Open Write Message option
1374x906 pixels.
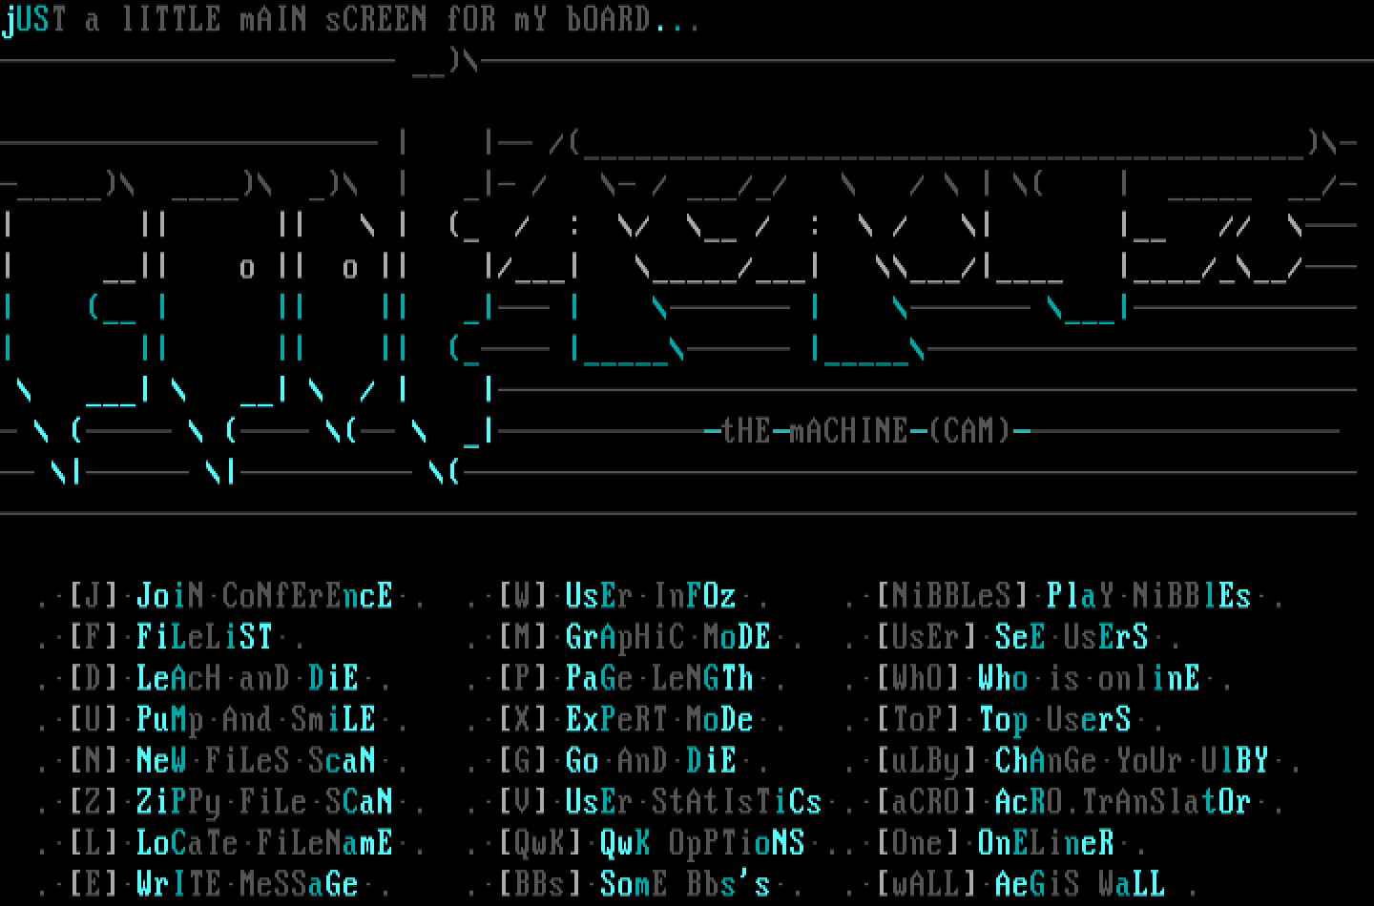click(246, 884)
